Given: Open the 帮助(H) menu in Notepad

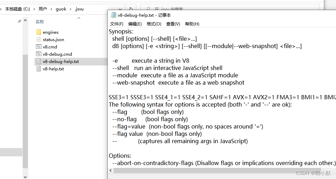Looking at the screenshot, I should tap(192, 24).
